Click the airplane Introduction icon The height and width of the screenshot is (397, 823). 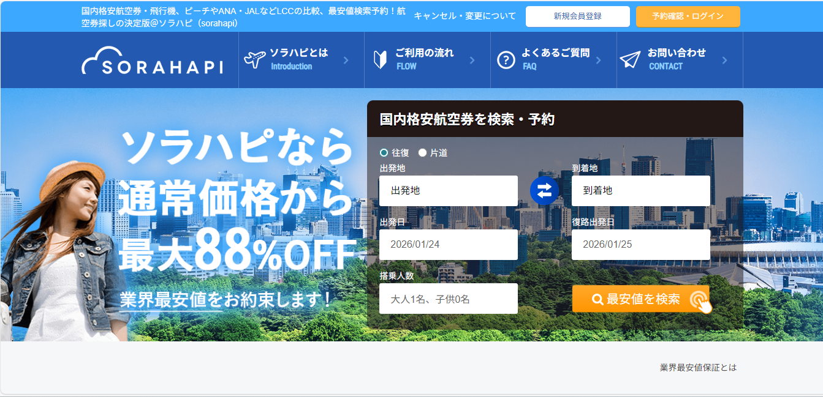(254, 59)
